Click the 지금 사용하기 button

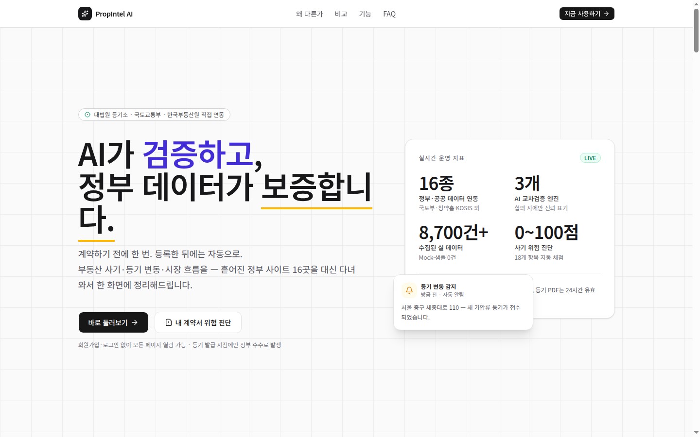[587, 14]
